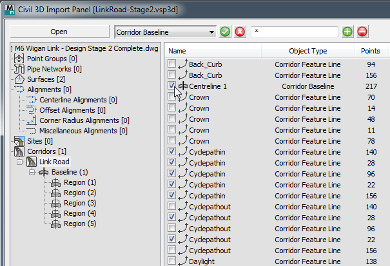The image size is (390, 266).
Task: Check Cyclepathout box with 140 points
Action: point(171,206)
